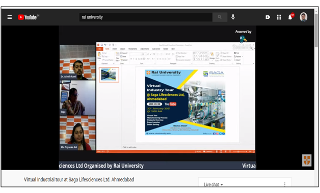Switch to PowerPoint SLIDE SHOW tab
Image resolution: width=320 pixels, height=193 pixels.
156,49
